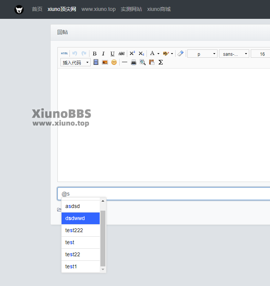Click the site logo icon
270x286 pixels.
[19, 9]
